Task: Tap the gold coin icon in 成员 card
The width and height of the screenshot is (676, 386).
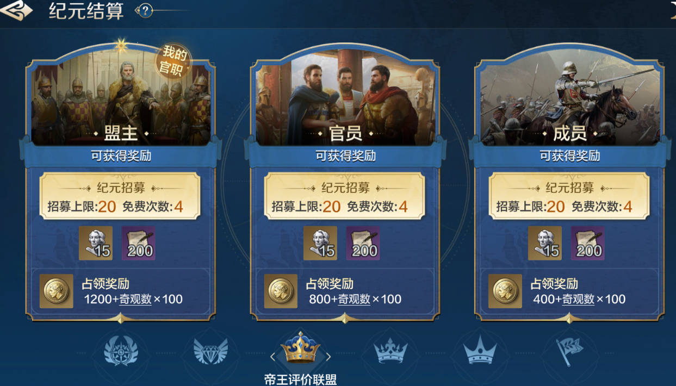Action: click(x=505, y=291)
